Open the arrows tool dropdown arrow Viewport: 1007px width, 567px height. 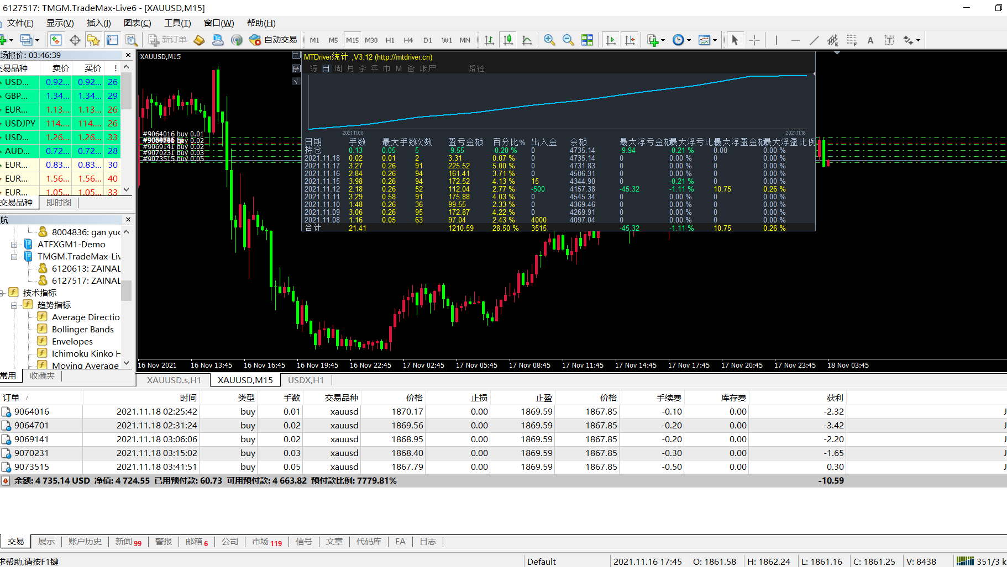[x=918, y=40]
